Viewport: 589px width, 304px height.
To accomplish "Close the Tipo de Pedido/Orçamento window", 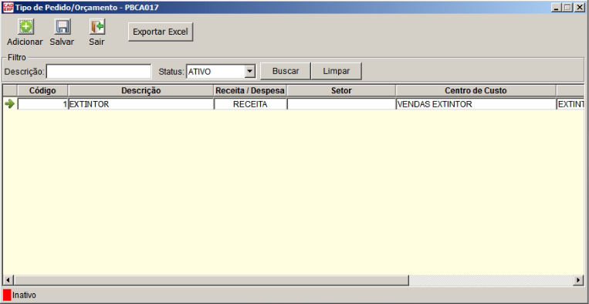I will click(579, 7).
